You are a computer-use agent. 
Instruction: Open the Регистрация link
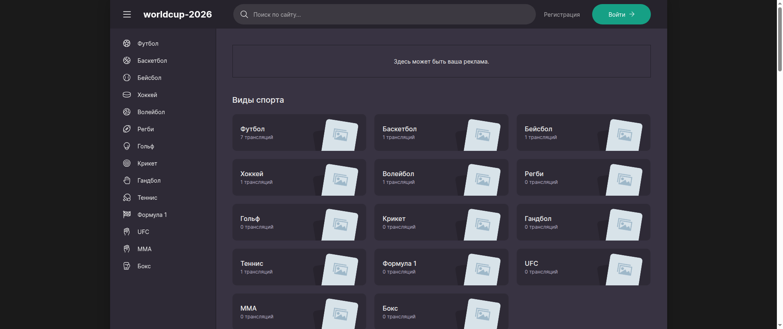pyautogui.click(x=562, y=15)
